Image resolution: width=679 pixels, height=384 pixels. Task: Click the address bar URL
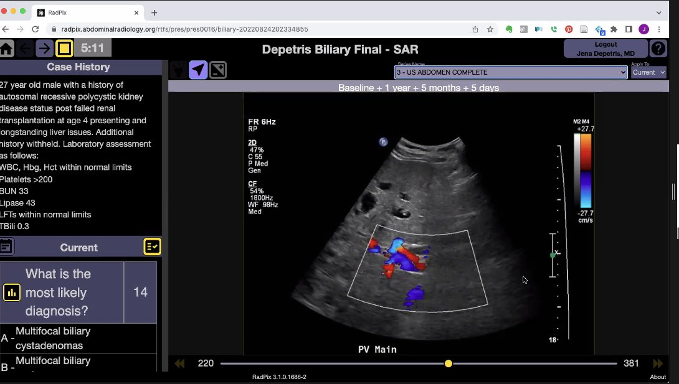pos(184,29)
